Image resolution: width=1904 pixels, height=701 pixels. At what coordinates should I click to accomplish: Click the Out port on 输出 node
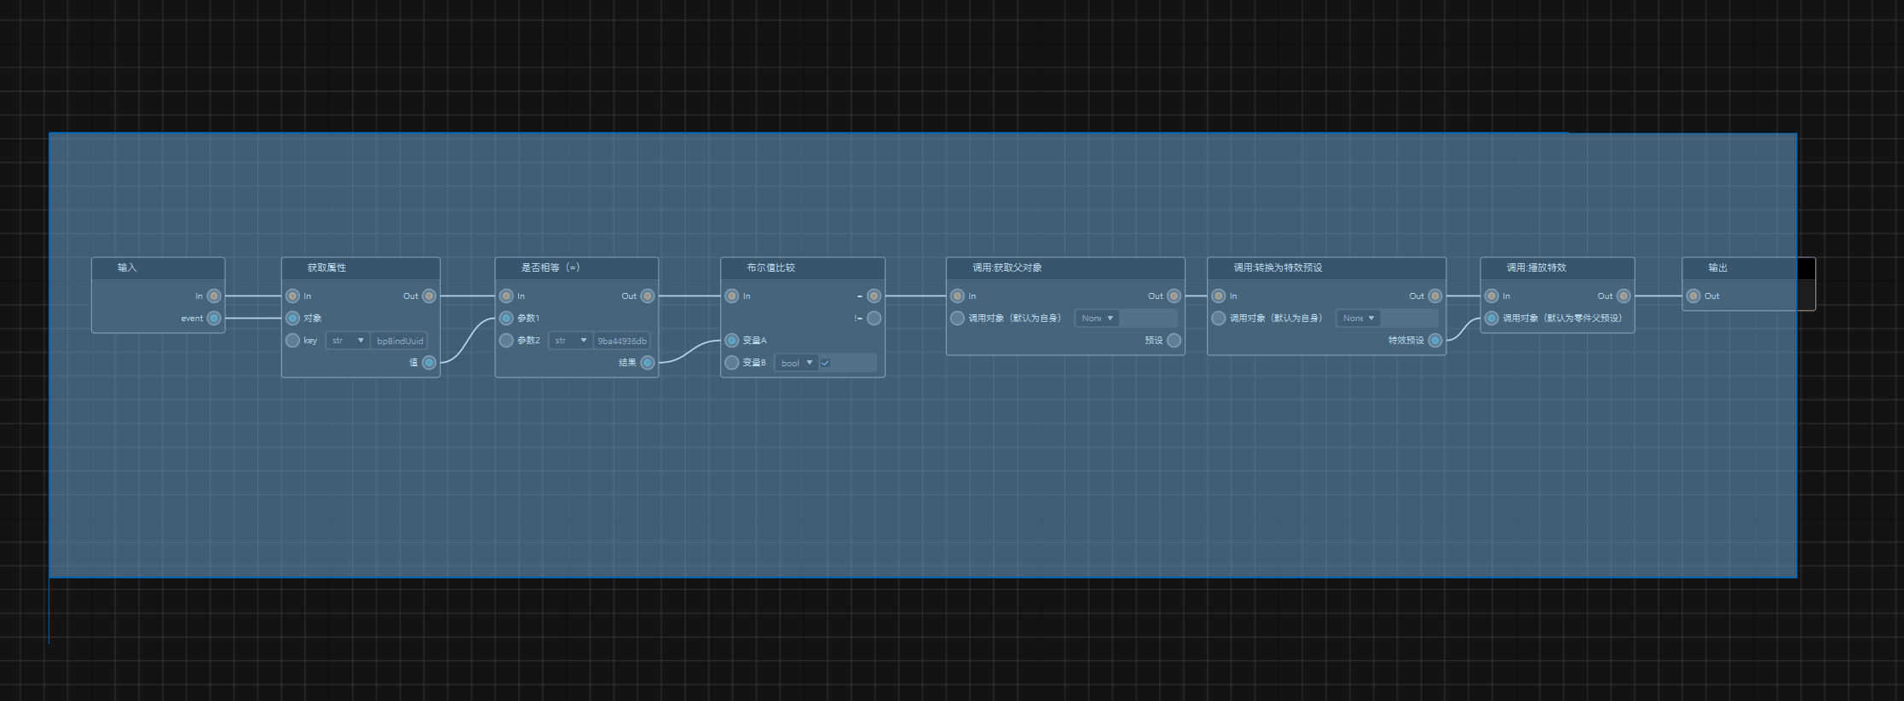coord(1693,296)
